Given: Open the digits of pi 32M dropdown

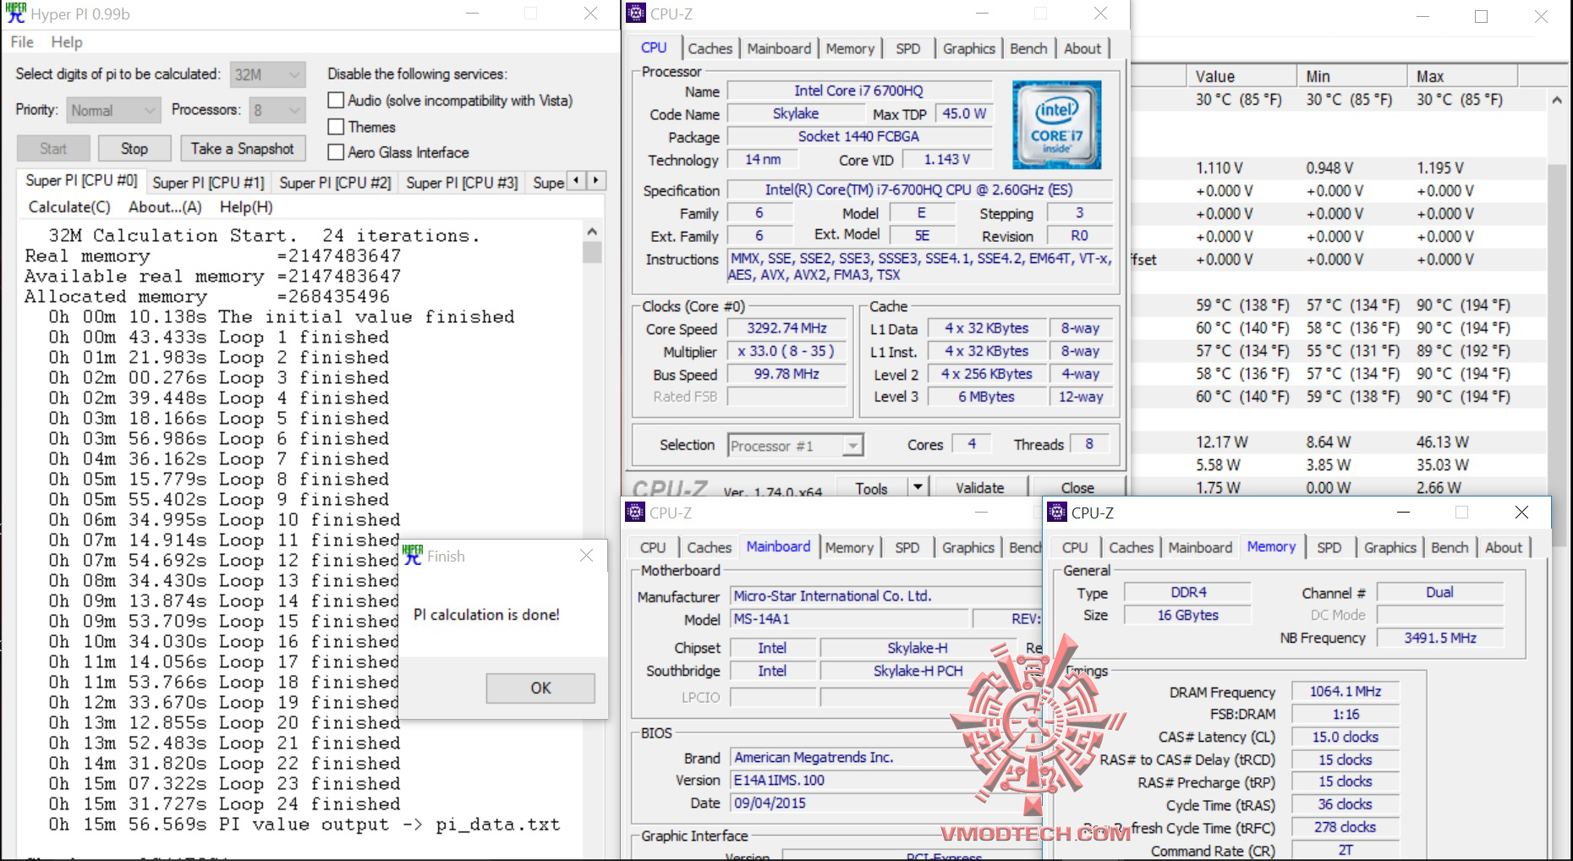Looking at the screenshot, I should [x=267, y=74].
